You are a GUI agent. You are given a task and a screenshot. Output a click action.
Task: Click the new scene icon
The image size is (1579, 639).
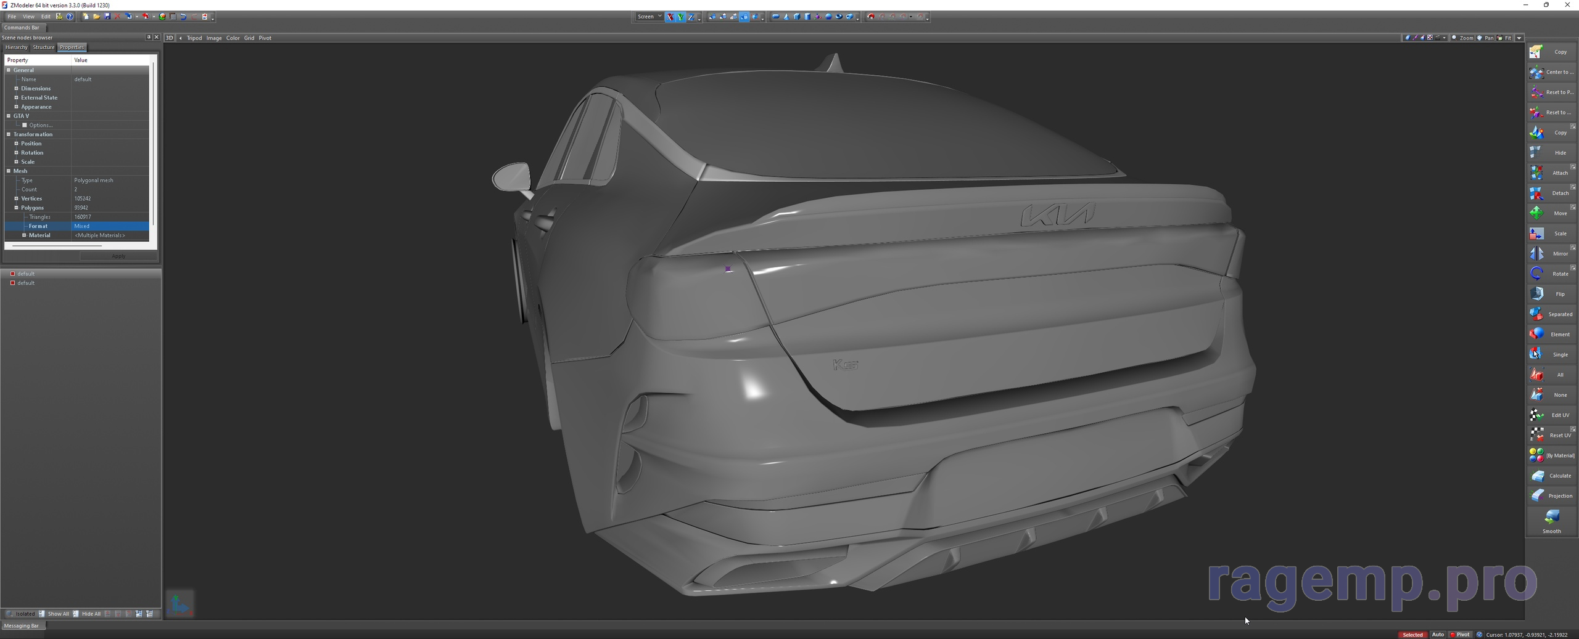click(x=86, y=17)
